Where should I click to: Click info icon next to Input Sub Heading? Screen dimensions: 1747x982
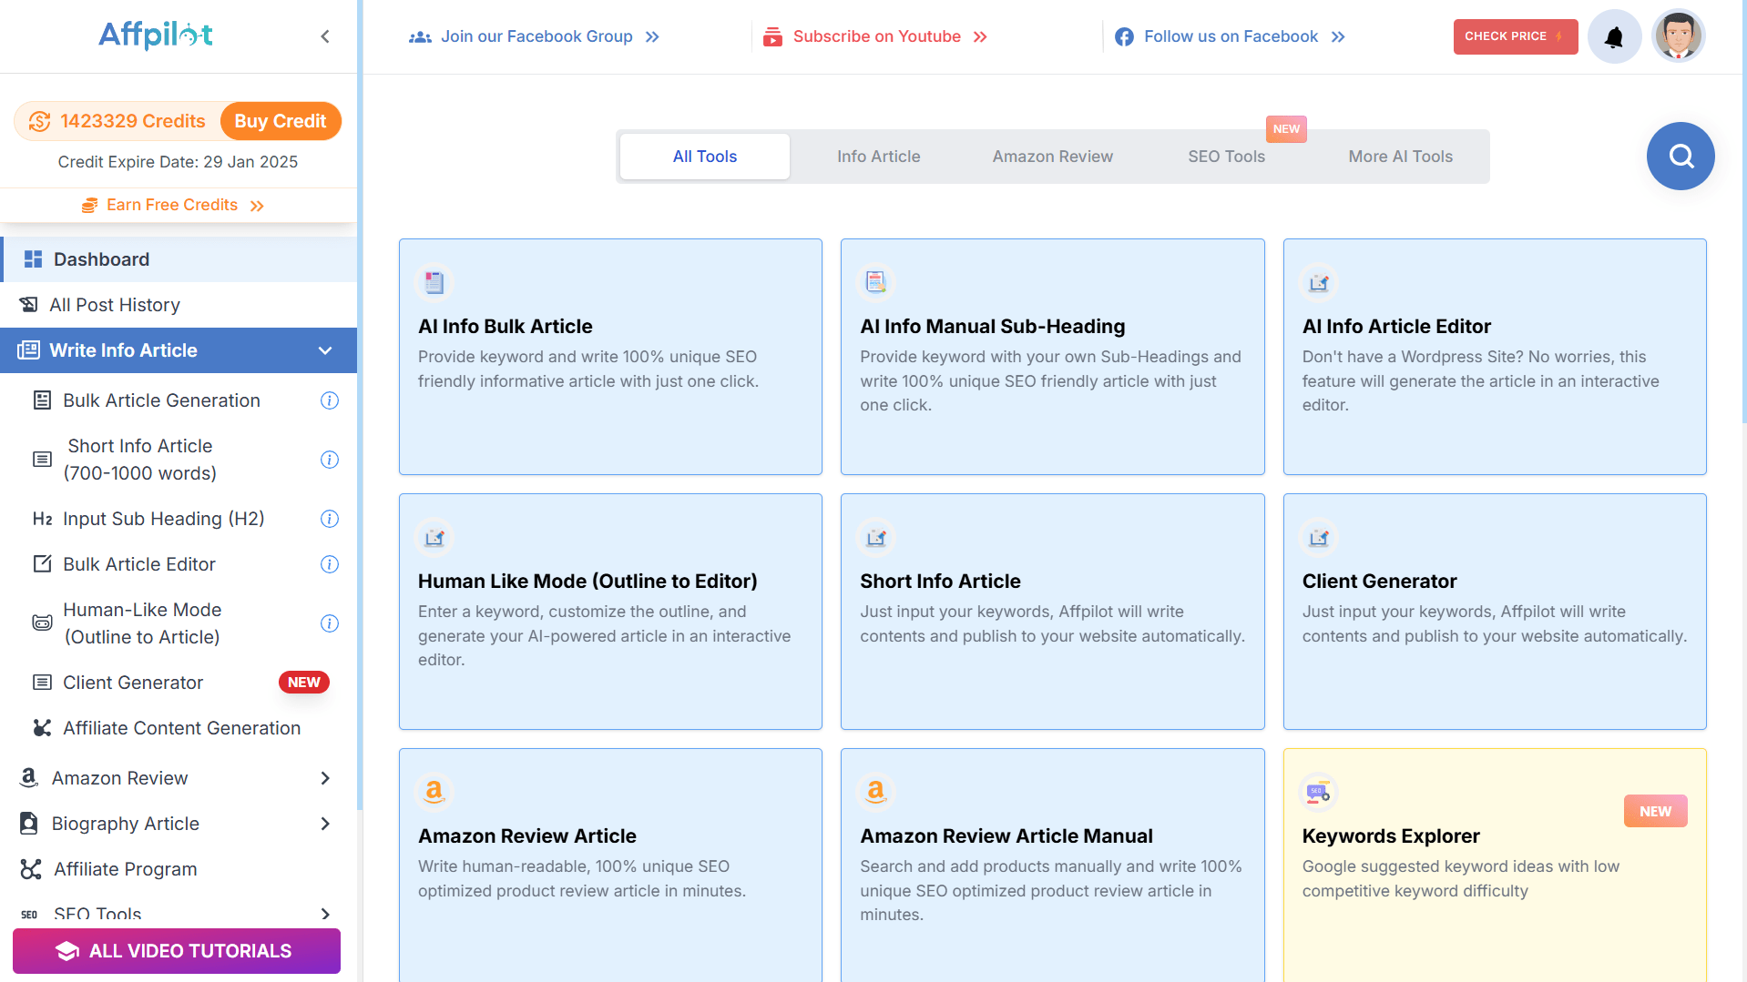point(330,519)
